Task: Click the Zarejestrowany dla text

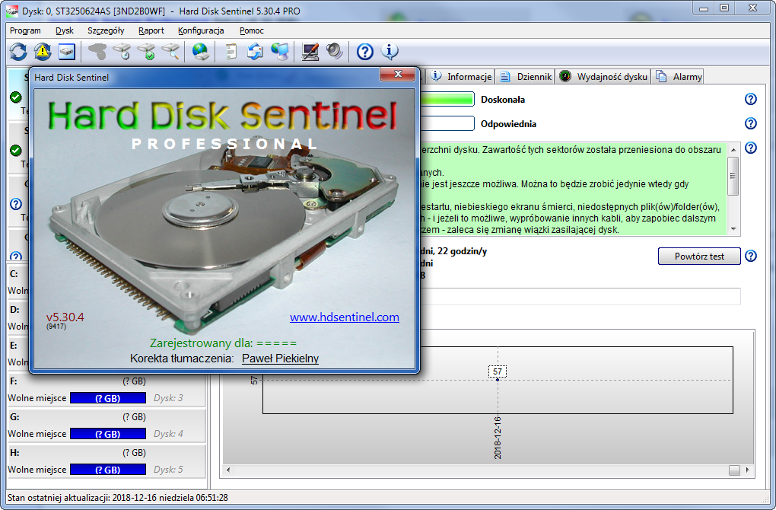Action: click(223, 343)
